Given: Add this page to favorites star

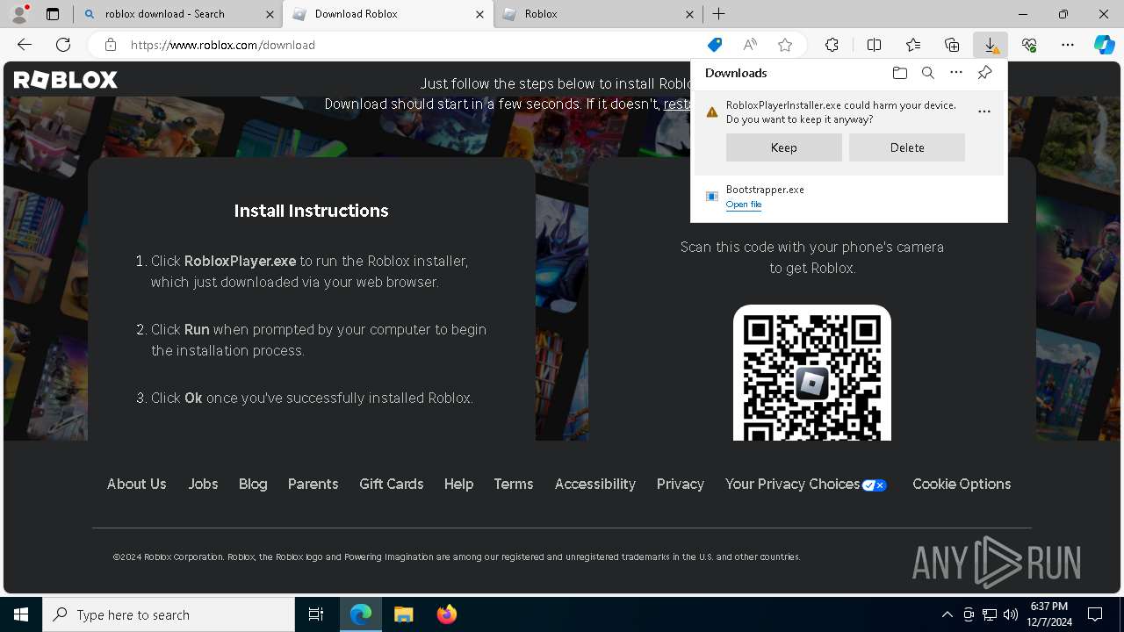Looking at the screenshot, I should (x=785, y=45).
